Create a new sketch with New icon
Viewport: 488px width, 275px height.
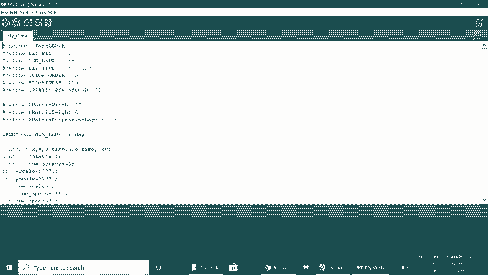coord(28,23)
